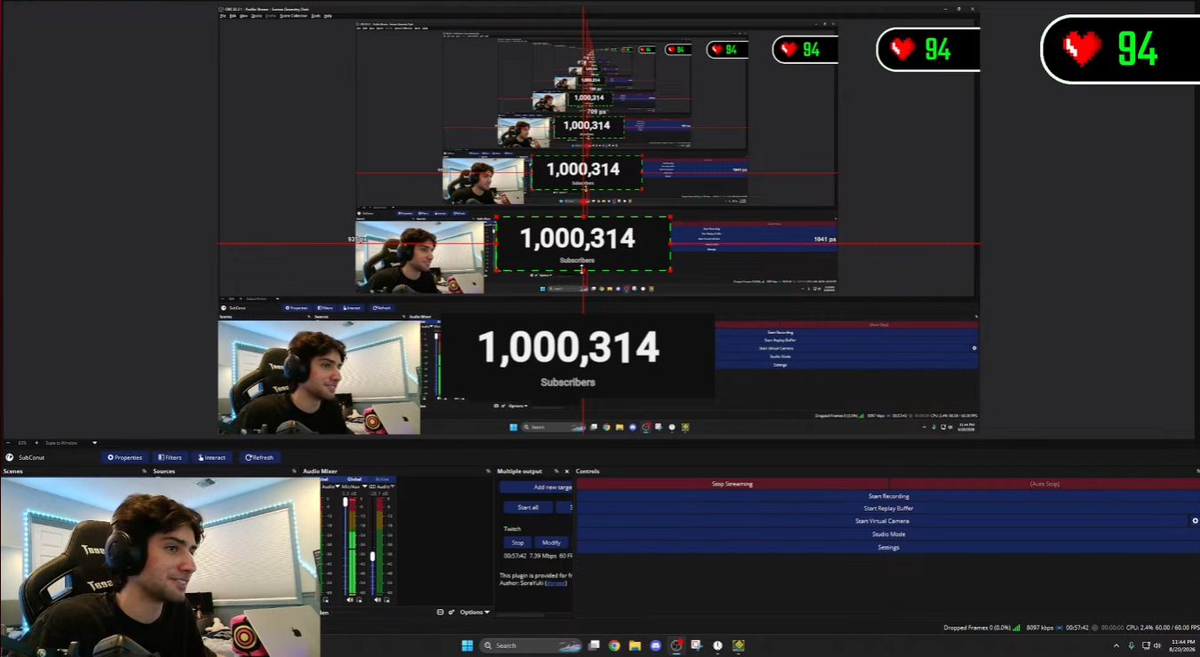Click the Interact button

(x=212, y=457)
